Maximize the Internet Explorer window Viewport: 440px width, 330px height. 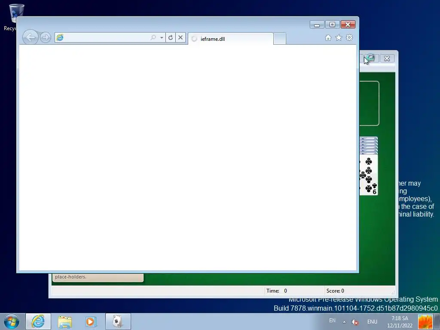tap(332, 24)
